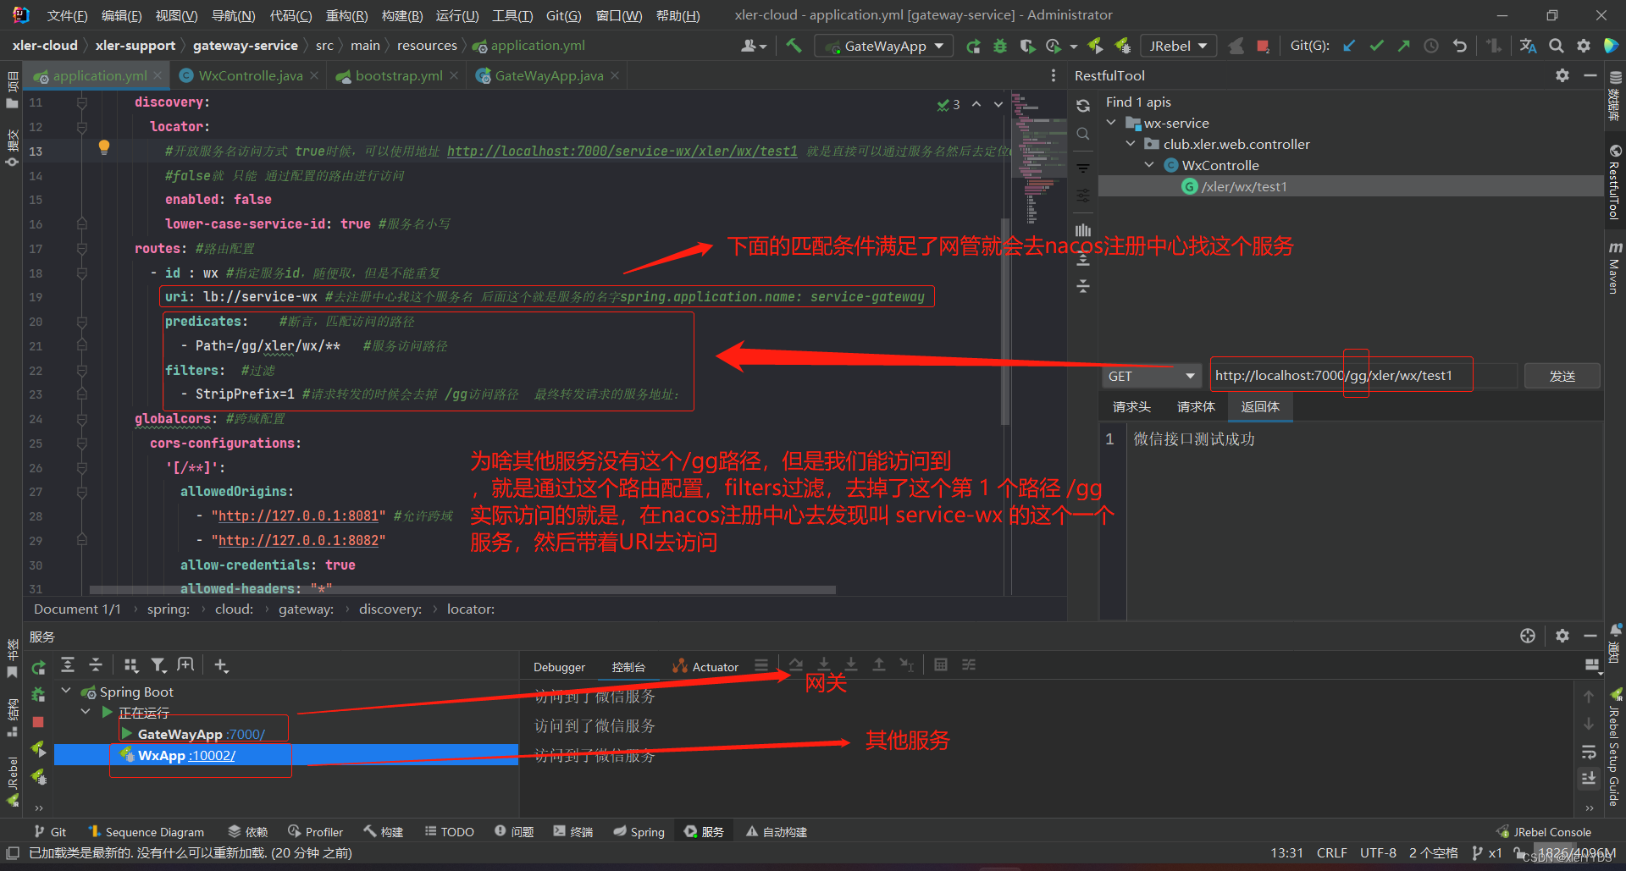Click the Git push arrow icon
The height and width of the screenshot is (871, 1626).
[x=1403, y=46]
